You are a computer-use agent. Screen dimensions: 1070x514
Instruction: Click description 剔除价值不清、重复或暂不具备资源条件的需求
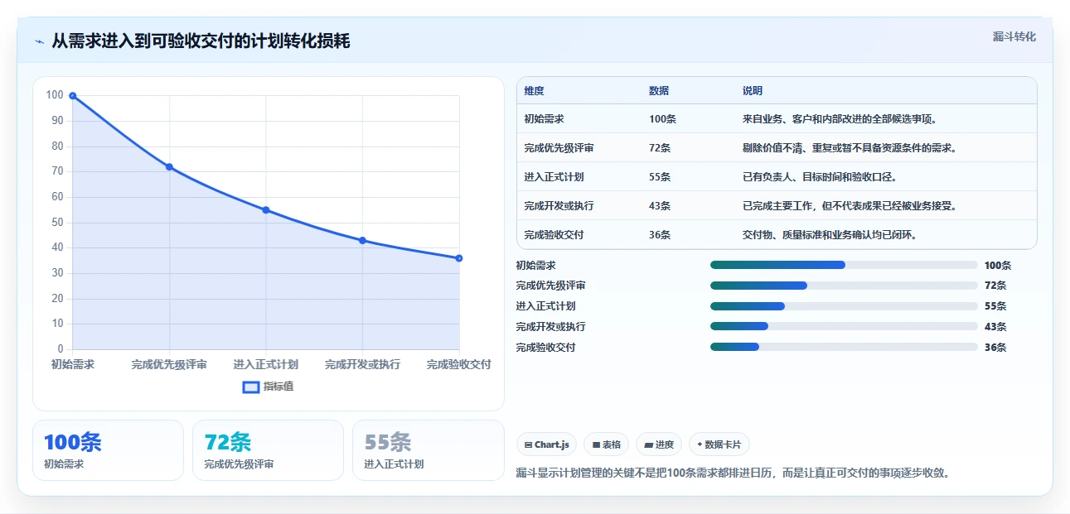[850, 148]
